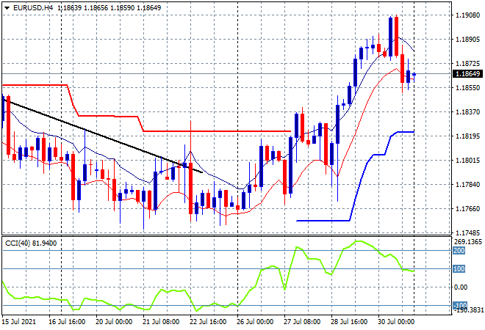The image size is (485, 330).
Task: Click time axis label 16 Jul 16:00
Action: (67, 322)
